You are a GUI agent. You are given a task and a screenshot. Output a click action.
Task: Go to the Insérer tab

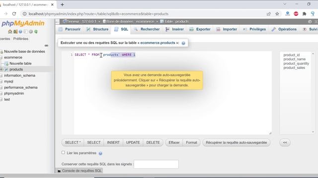coord(175,29)
